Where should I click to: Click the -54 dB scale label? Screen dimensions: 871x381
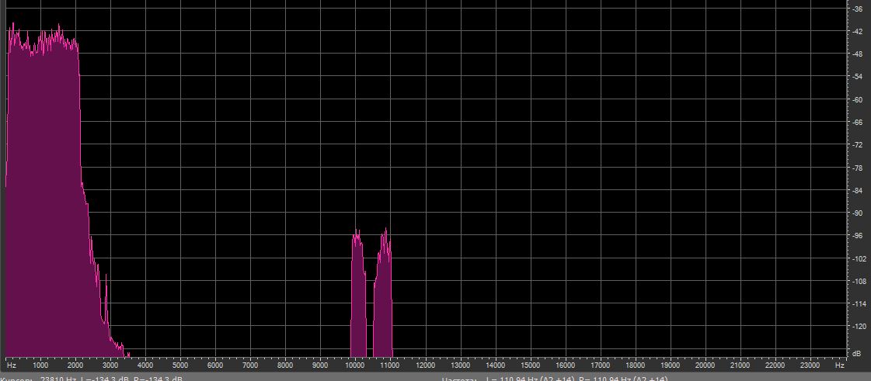(x=859, y=77)
